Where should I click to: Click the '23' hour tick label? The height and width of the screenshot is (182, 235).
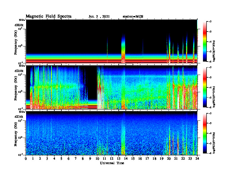[x=190, y=159]
